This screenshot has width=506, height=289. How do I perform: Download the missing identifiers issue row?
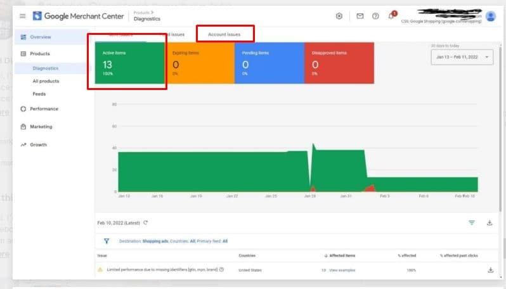(x=491, y=270)
